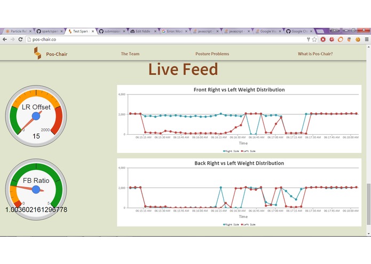
Task: Click the FB Ratio gauge
Action: (36, 189)
